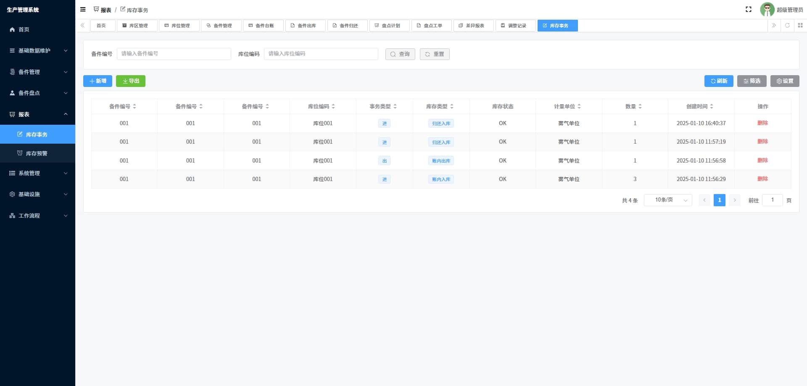Expand the 基础数据维护 sidebar menu
The width and height of the screenshot is (807, 386).
[x=37, y=50]
